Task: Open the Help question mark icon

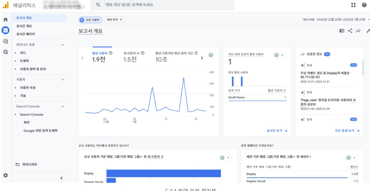Action: click(x=364, y=5)
